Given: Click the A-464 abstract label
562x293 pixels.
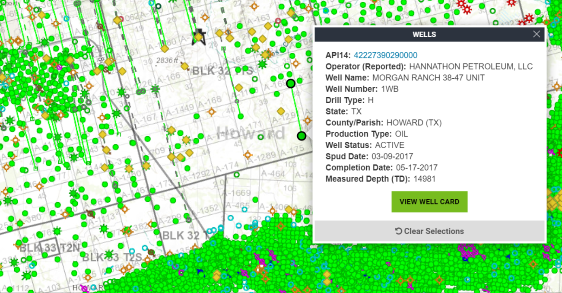Looking at the screenshot, I should [x=273, y=174].
